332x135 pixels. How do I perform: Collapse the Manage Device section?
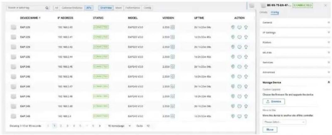[x=329, y=82]
